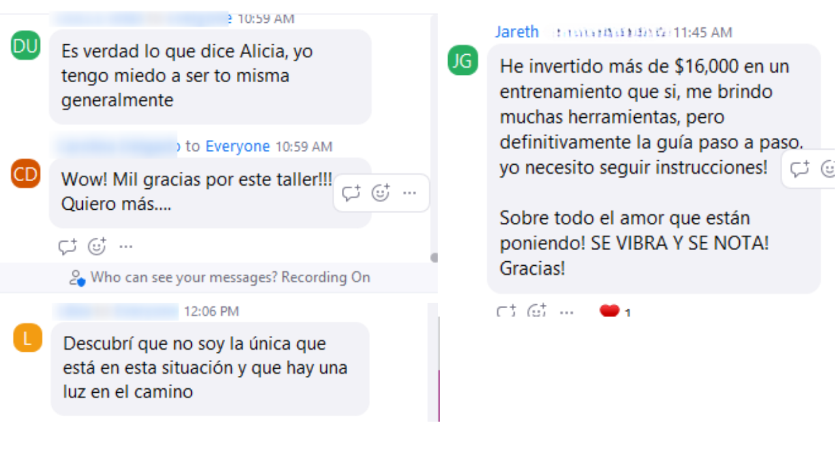
Task: Open the ellipsis menu below the Quiero más message
Action: (x=126, y=247)
